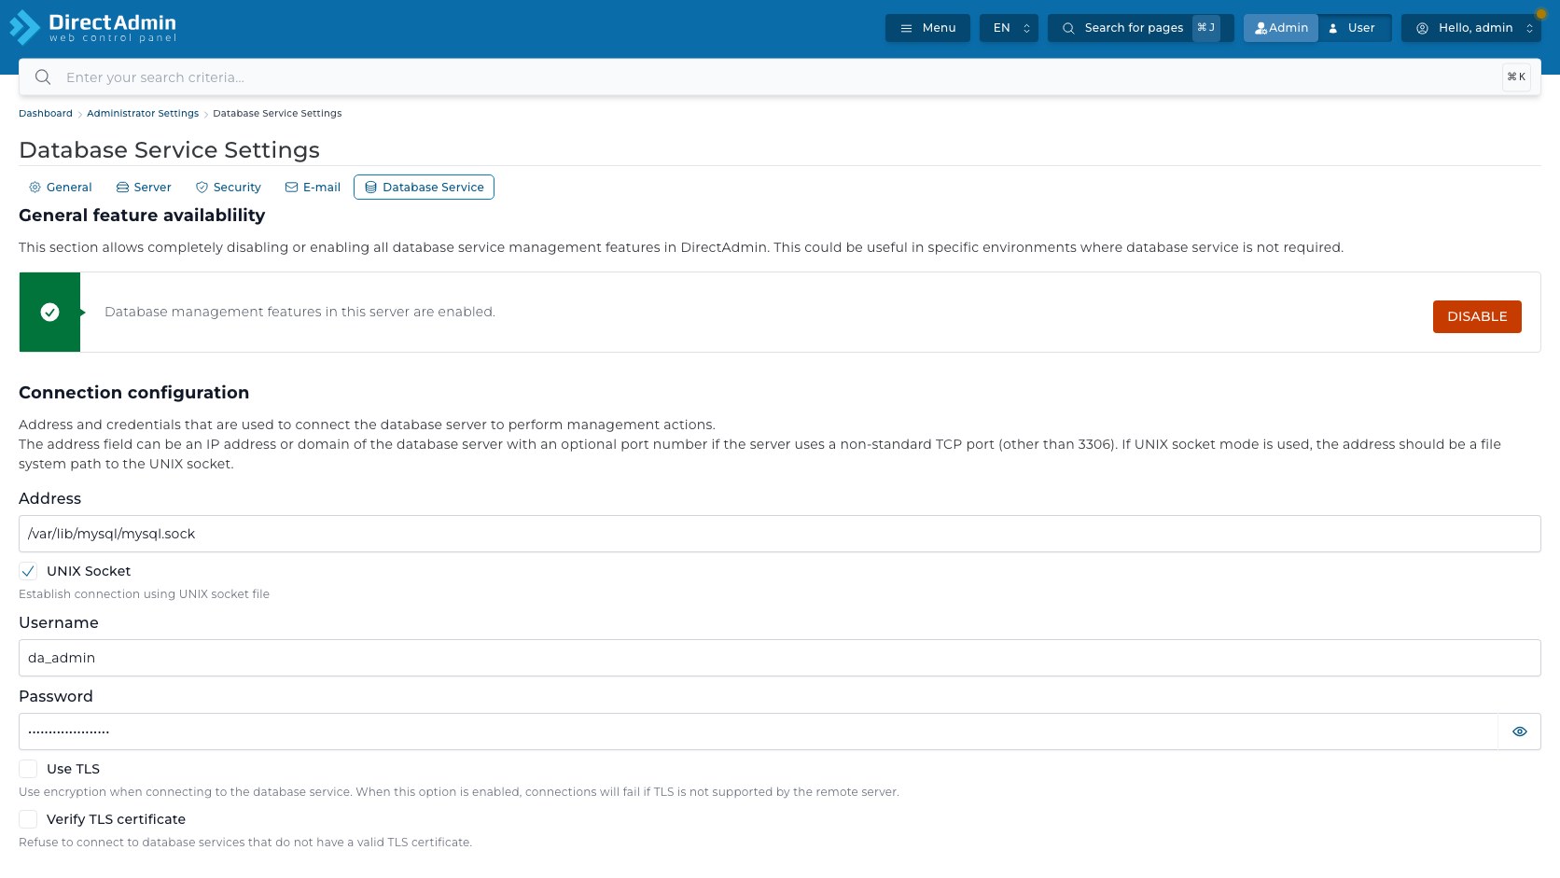Click the DISABLE database features button
This screenshot has height=878, width=1560.
click(1477, 316)
